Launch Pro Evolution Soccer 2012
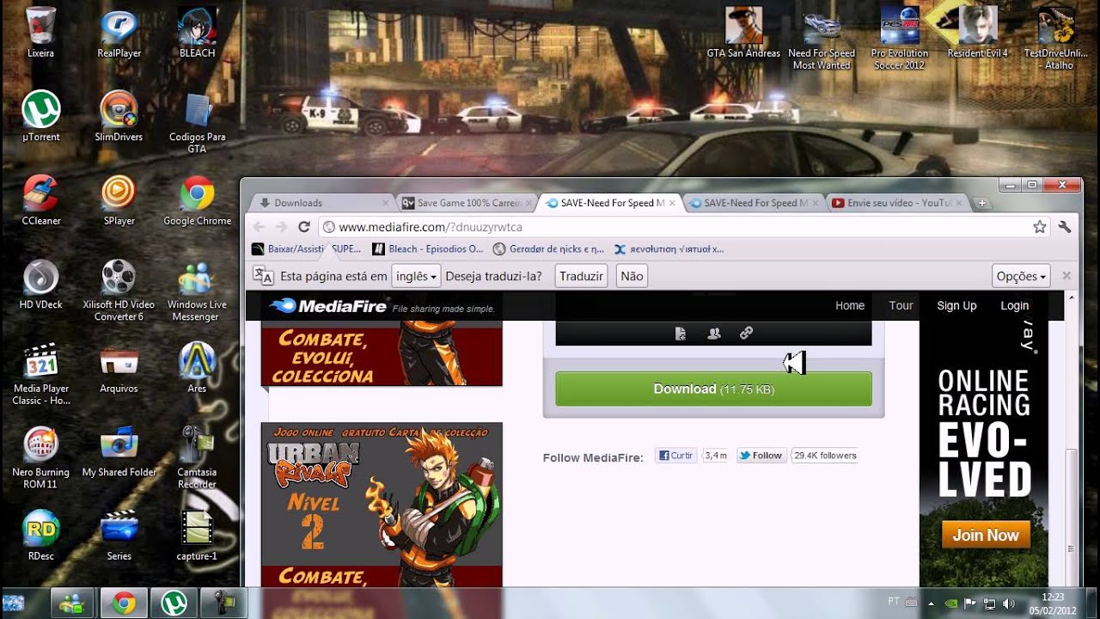Image resolution: width=1100 pixels, height=619 pixels. click(x=900, y=39)
